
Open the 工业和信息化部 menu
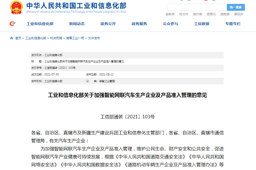(x=40, y=24)
